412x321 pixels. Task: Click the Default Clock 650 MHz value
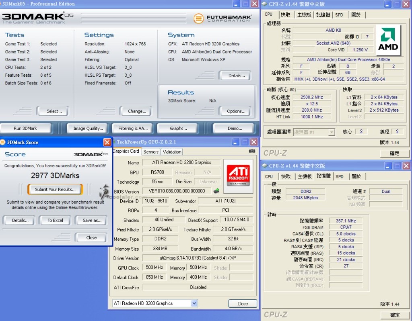pyautogui.click(x=154, y=277)
